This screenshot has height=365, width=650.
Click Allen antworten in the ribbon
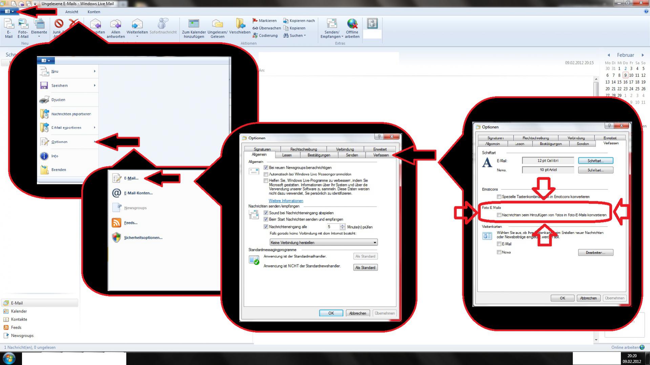click(116, 28)
